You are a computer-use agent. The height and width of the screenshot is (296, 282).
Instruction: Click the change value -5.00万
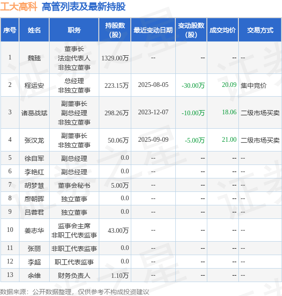tap(195, 140)
